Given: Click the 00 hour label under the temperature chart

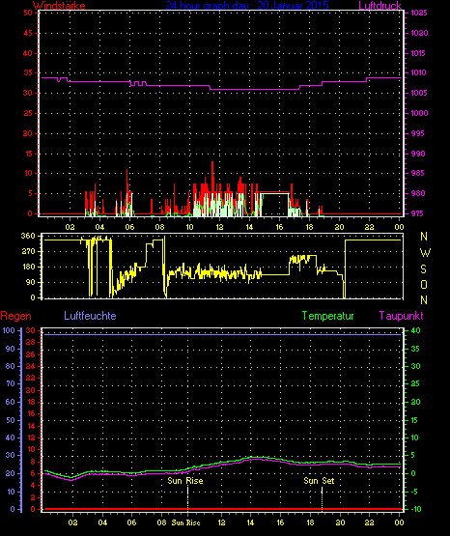Looking at the screenshot, I should click(x=399, y=522).
